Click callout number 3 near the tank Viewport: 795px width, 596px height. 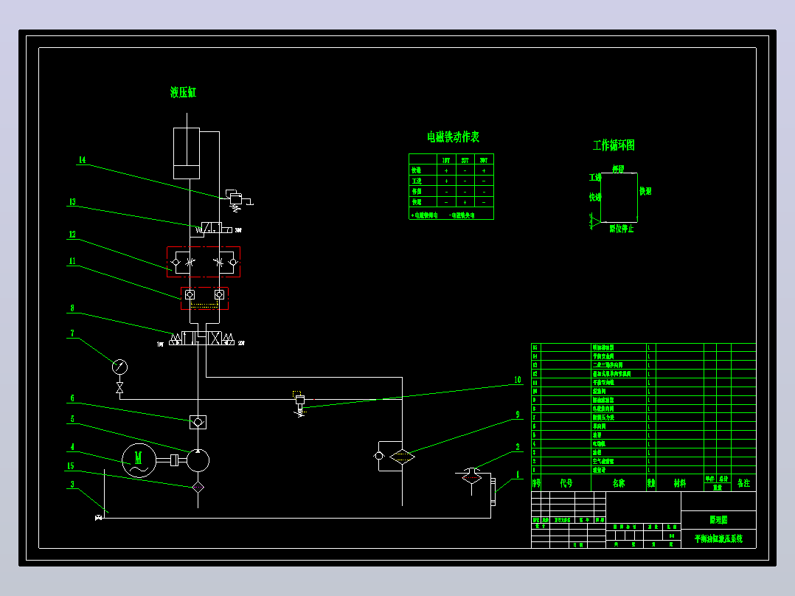coord(72,485)
